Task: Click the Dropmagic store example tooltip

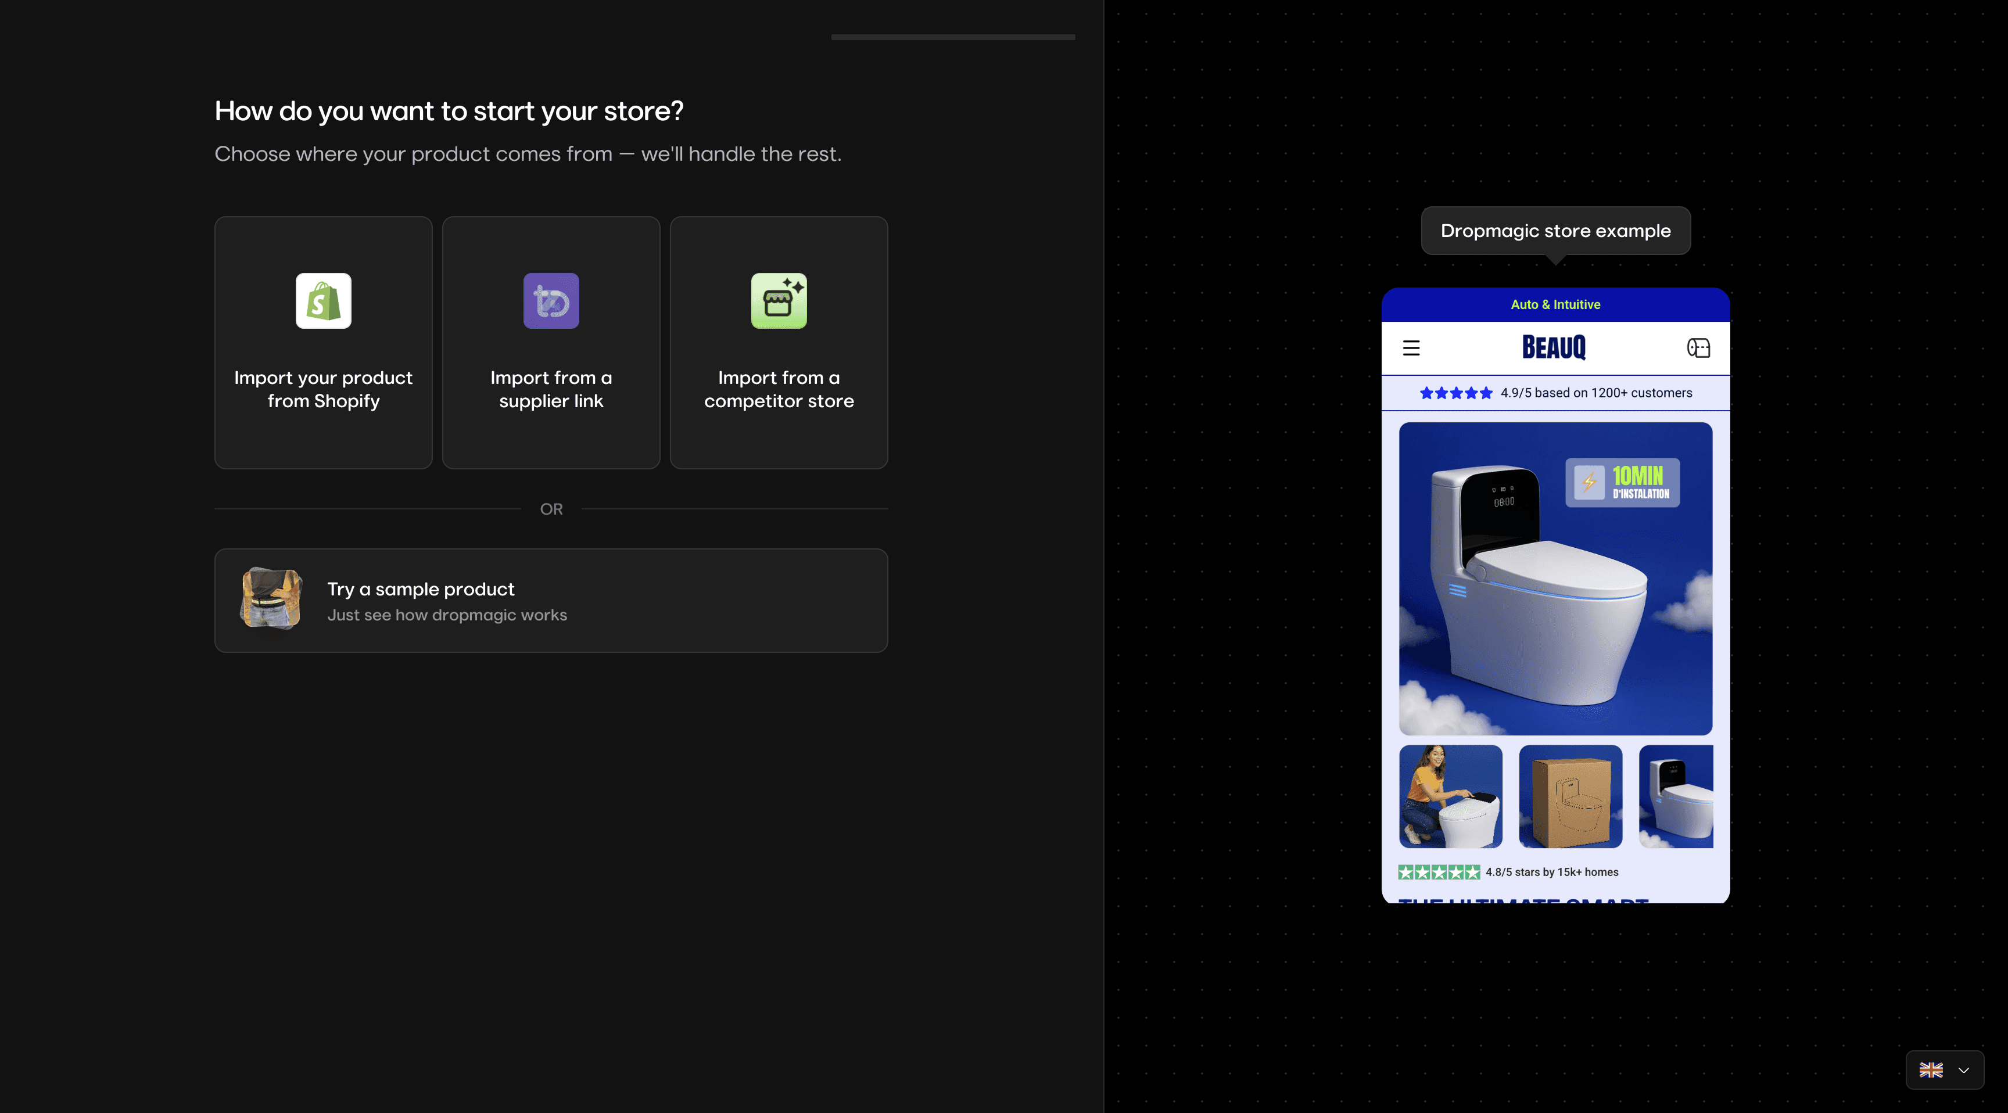Action: point(1556,230)
